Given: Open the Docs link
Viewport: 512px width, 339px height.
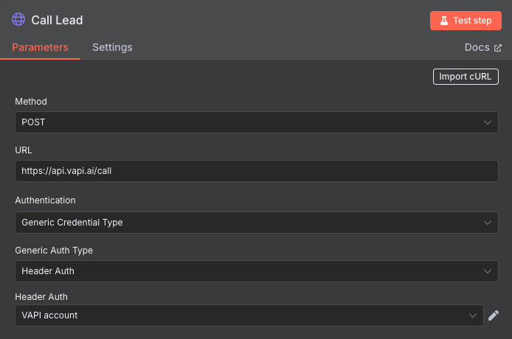Looking at the screenshot, I should coord(483,47).
